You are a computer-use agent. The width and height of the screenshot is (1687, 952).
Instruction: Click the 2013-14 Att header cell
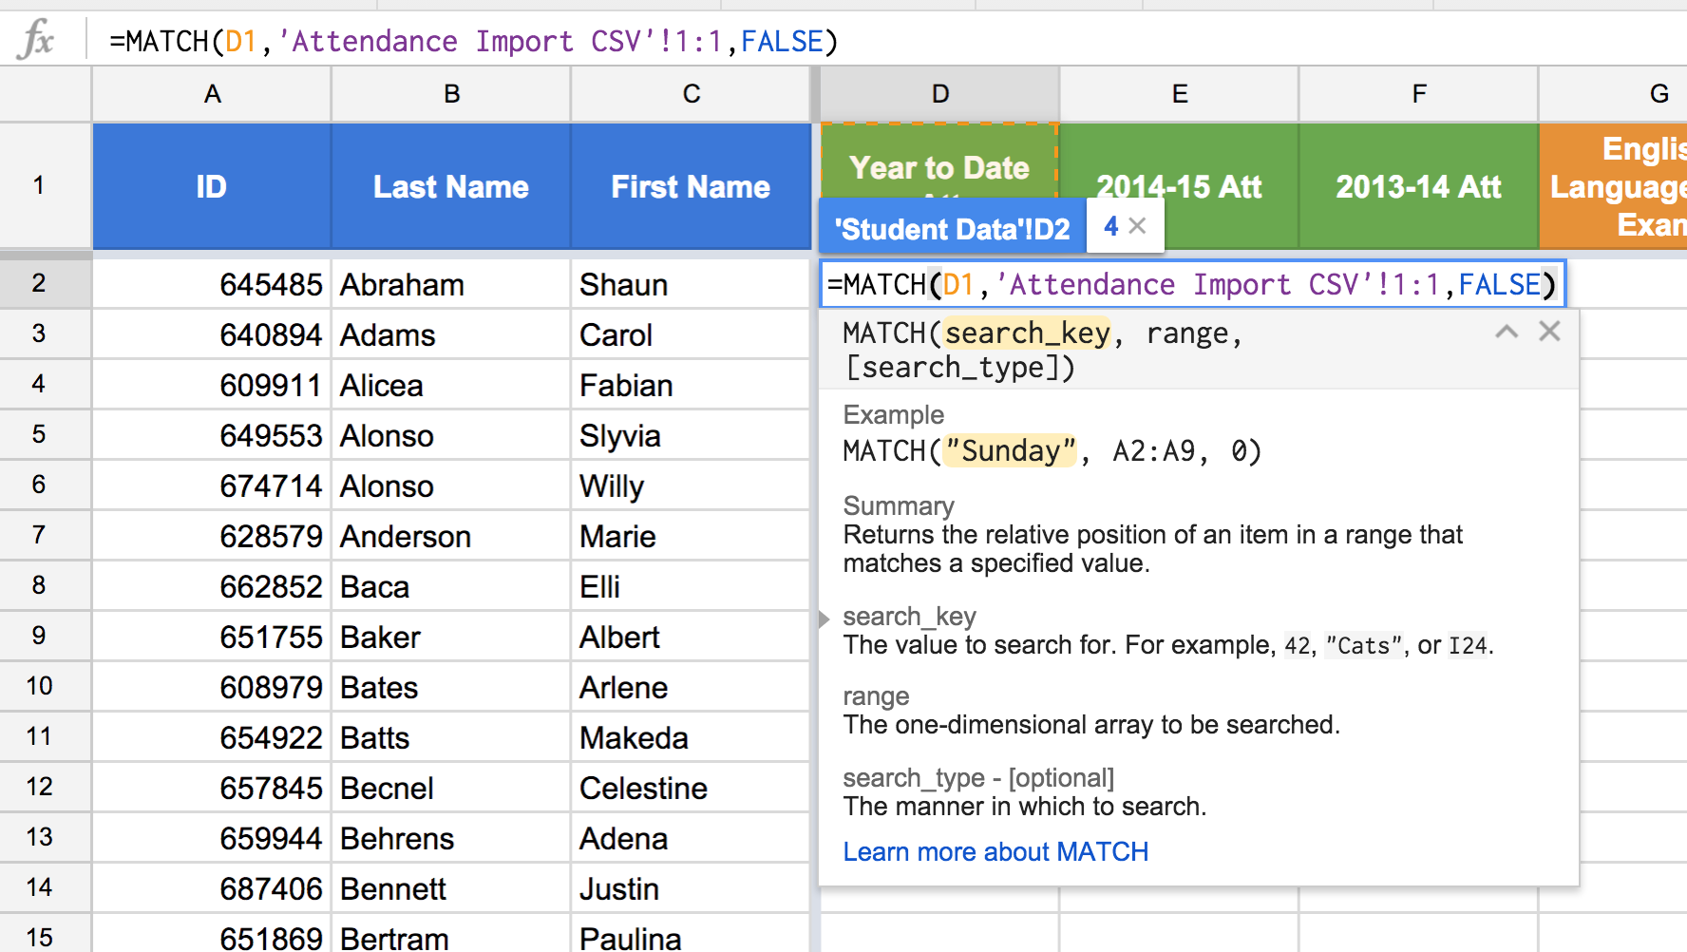(1418, 186)
